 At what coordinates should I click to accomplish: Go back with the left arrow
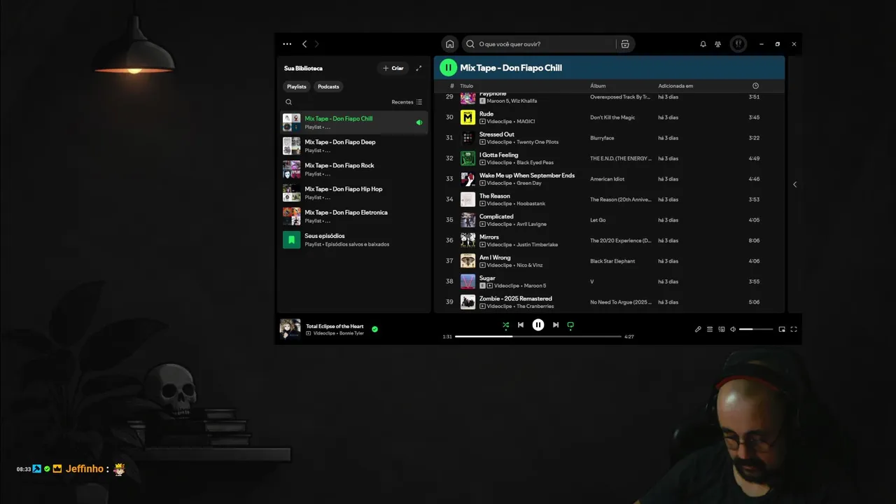(304, 44)
